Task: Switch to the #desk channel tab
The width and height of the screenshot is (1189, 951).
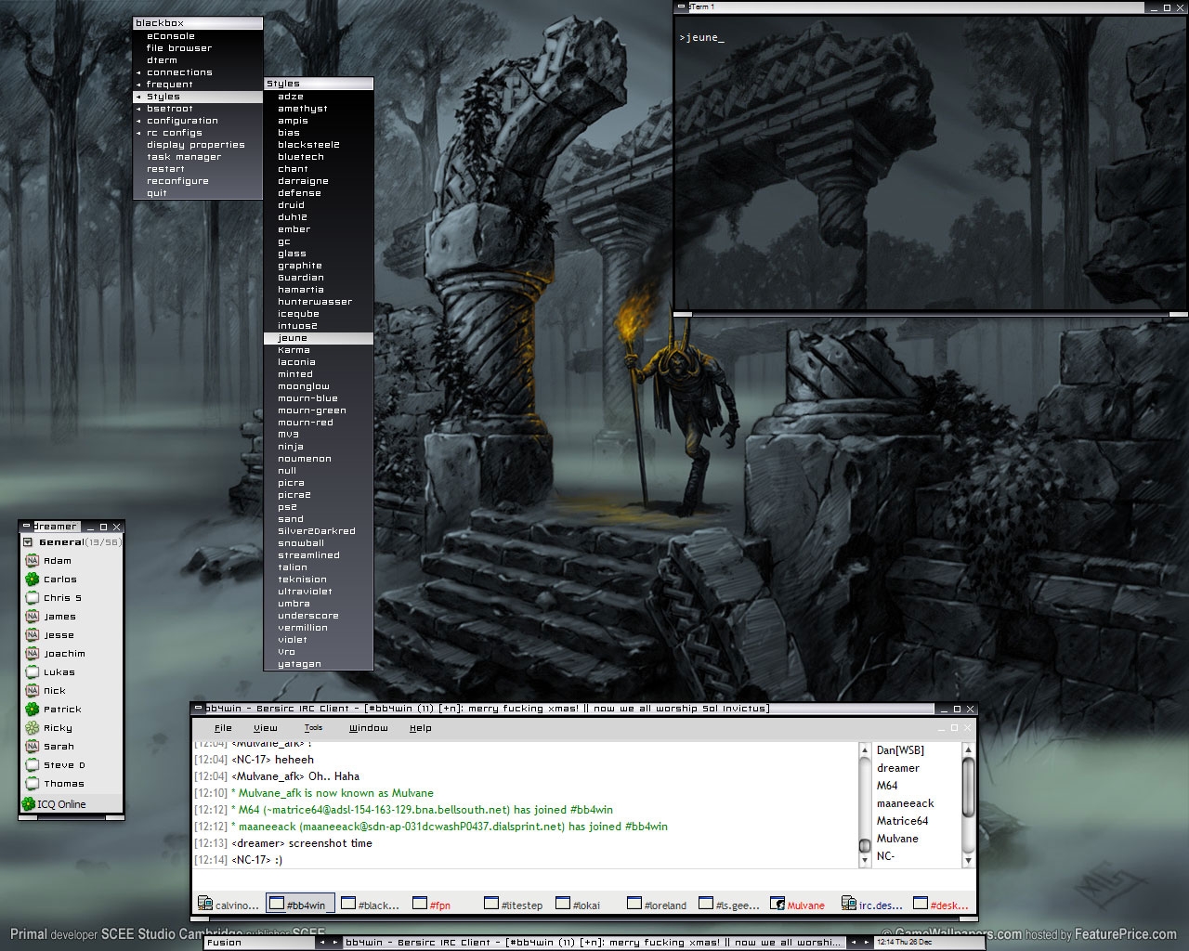Action: coord(941,904)
